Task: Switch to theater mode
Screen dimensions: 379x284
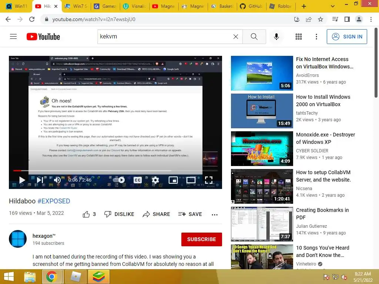Action: [x=191, y=180]
